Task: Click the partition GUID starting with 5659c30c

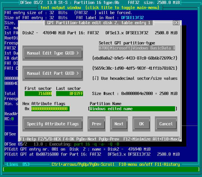Action: (135, 68)
